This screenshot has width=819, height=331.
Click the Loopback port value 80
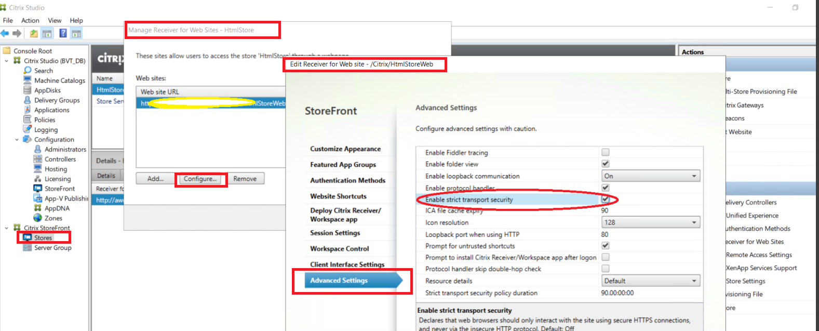tap(605, 234)
